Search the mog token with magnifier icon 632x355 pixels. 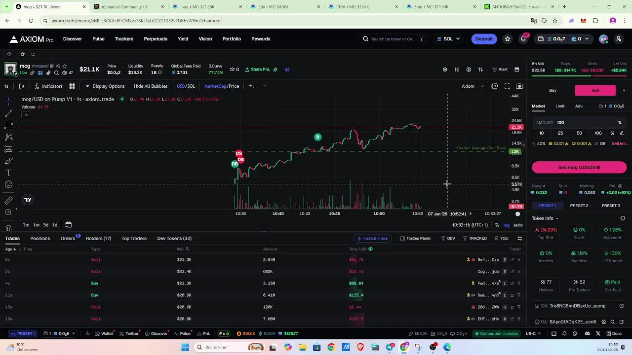click(56, 73)
